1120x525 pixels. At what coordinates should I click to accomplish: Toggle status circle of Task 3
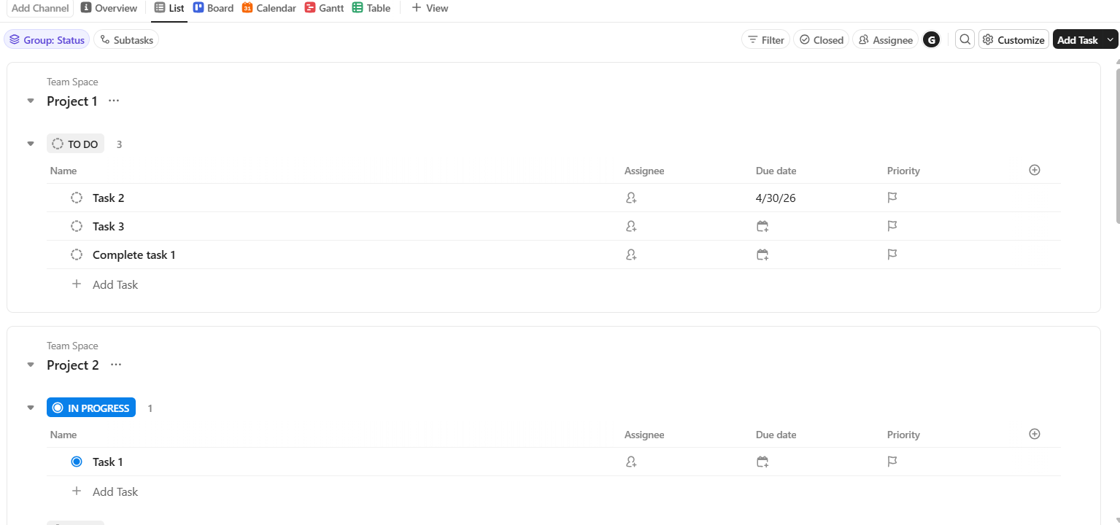77,226
